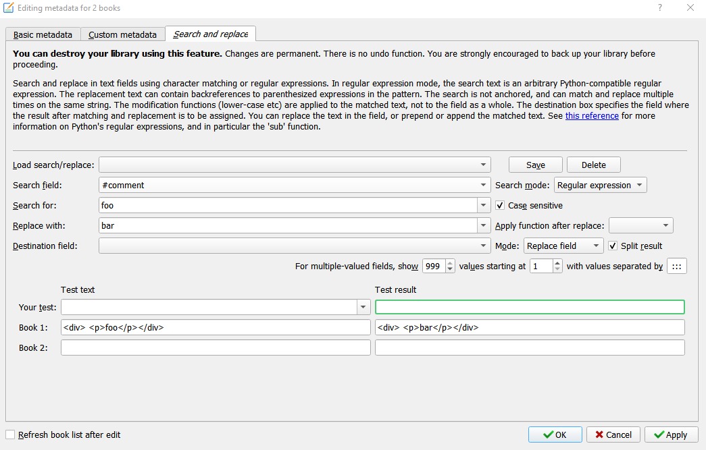Open the Custom metadata tab
Screen dimensions: 706x450
(x=122, y=34)
